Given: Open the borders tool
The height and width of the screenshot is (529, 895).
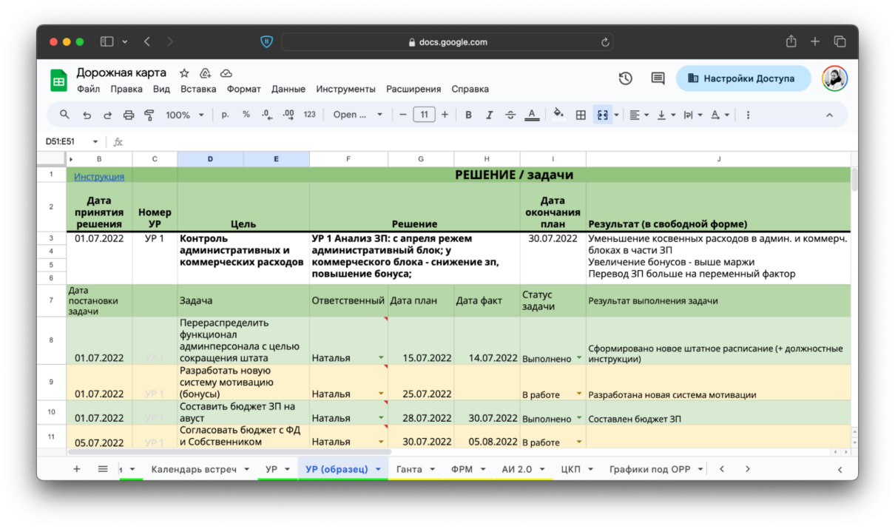Looking at the screenshot, I should (x=581, y=115).
